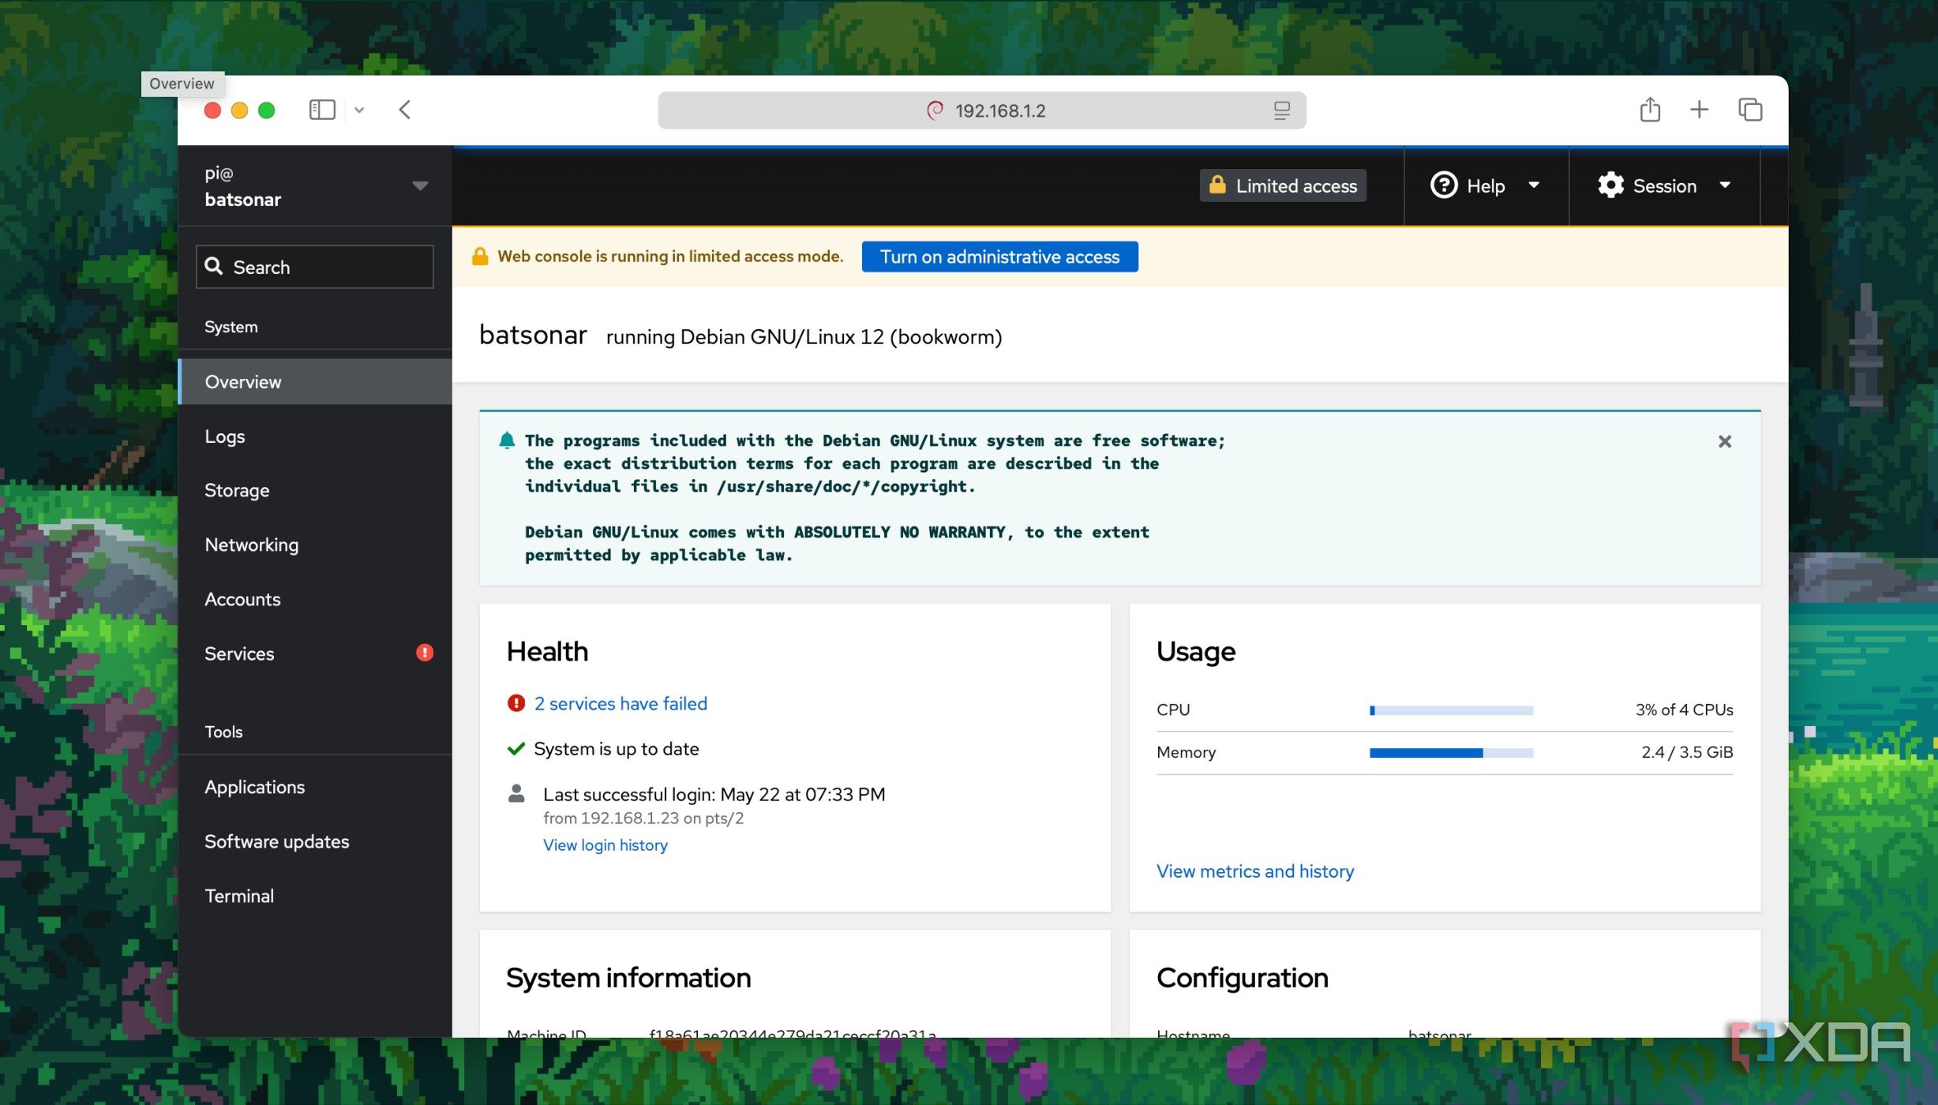Click the red error icon beside failed services
Image resolution: width=1938 pixels, height=1105 pixels.
(516, 702)
